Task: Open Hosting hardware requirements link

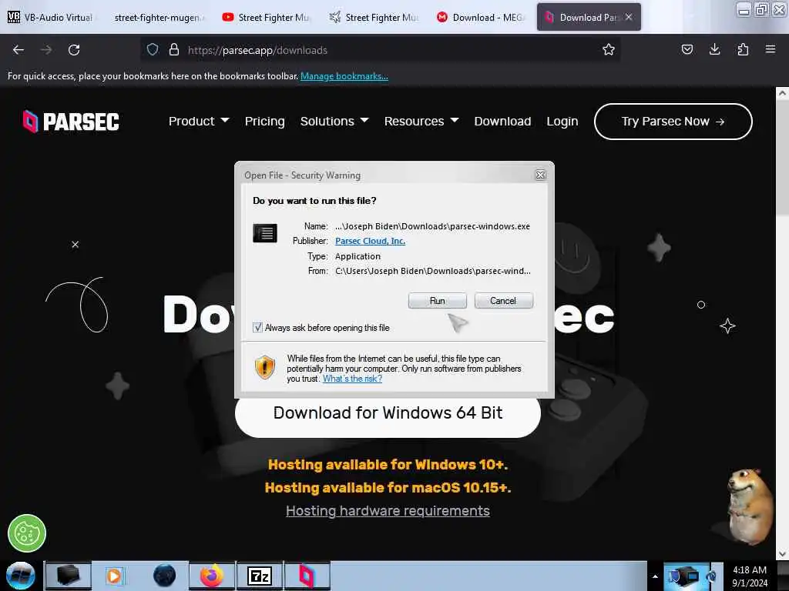Action: (x=388, y=511)
